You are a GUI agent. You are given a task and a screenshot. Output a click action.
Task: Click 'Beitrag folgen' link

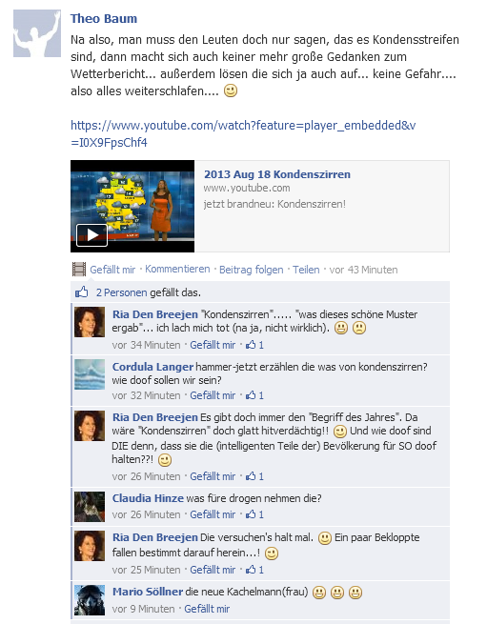(252, 270)
